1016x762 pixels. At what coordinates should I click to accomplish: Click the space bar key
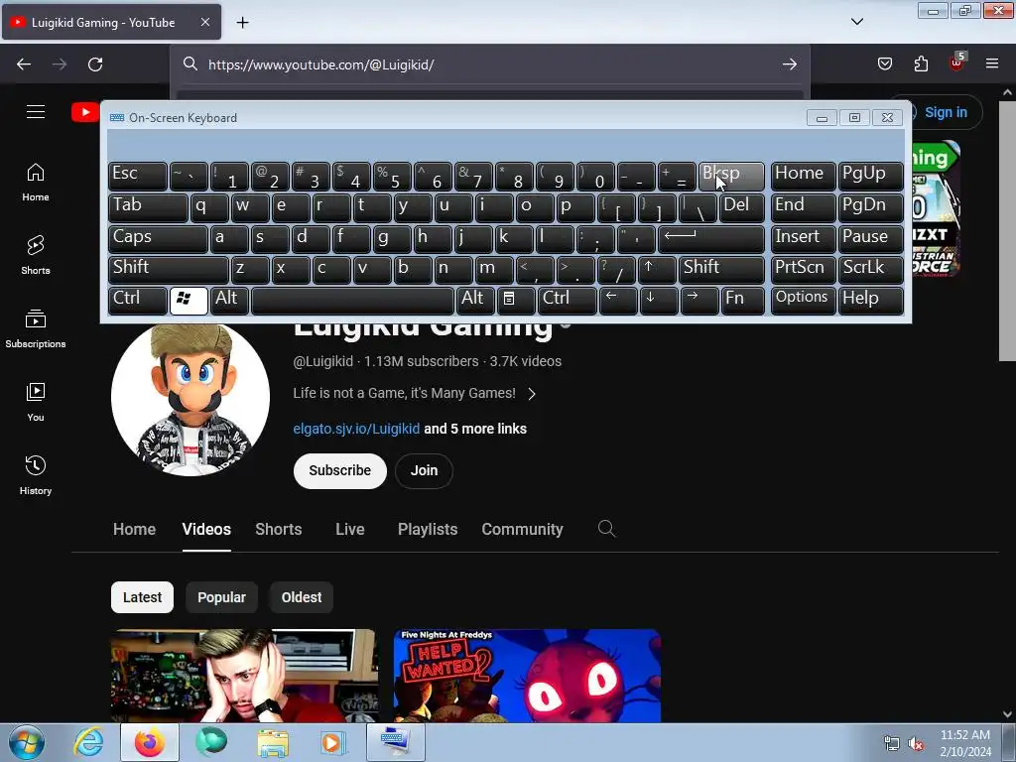352,300
